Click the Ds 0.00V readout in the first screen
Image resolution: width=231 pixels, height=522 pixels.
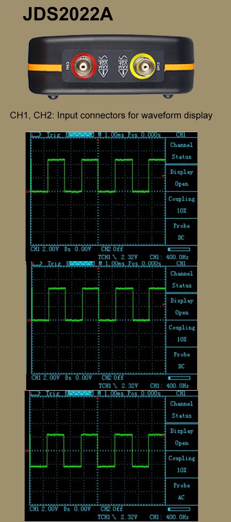click(x=78, y=249)
